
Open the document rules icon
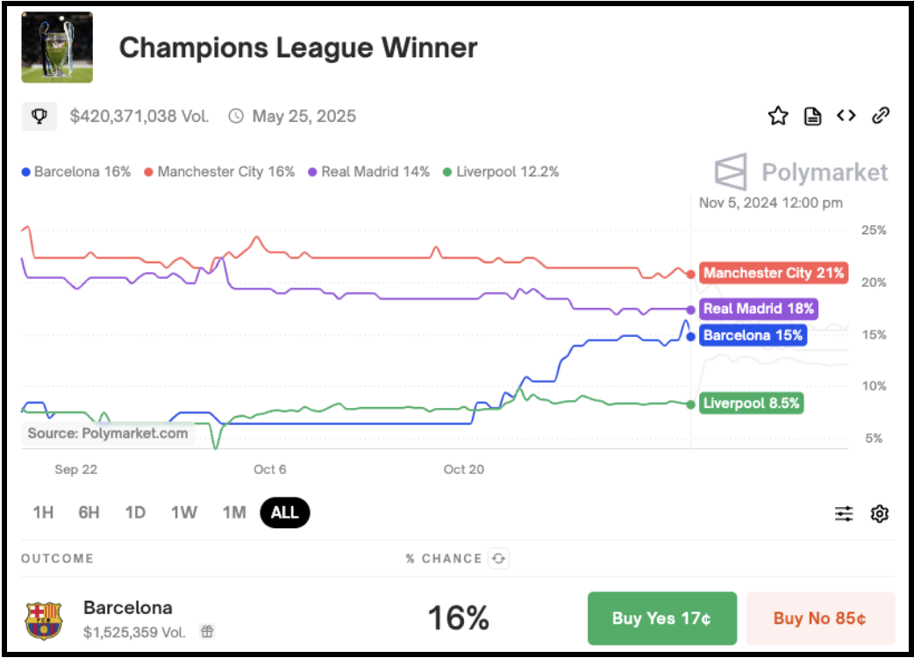812,116
